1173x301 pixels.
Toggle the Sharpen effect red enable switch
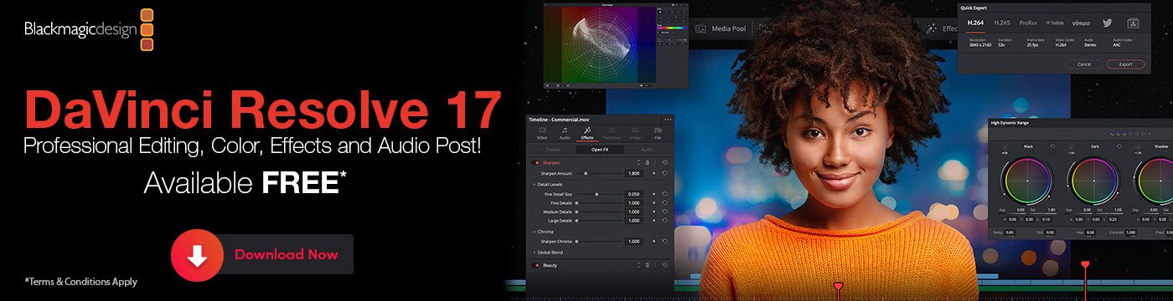point(535,162)
